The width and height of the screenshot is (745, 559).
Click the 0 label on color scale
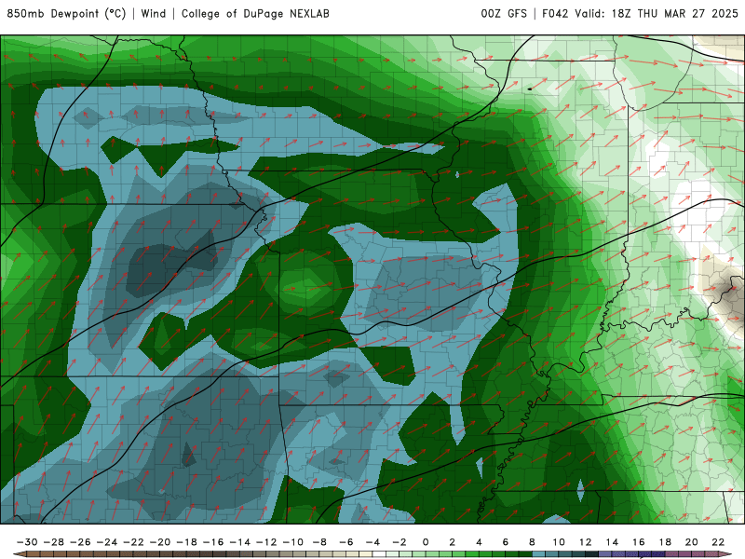426,542
